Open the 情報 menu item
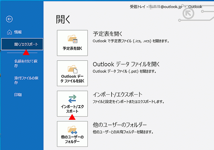The image size is (214, 150). [18, 32]
